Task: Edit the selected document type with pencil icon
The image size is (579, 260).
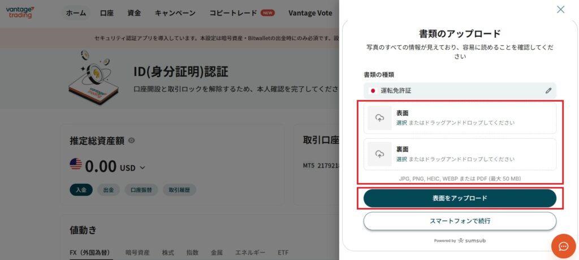Action: point(548,91)
